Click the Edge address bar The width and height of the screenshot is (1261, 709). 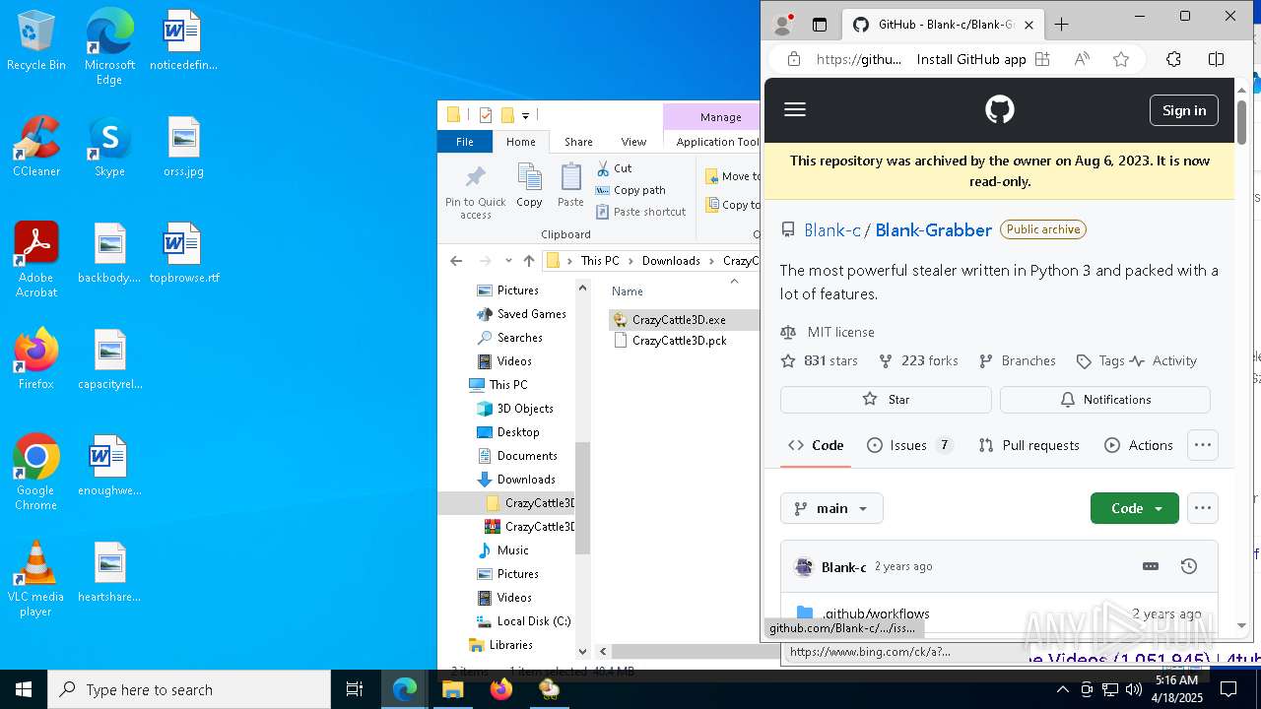858,59
